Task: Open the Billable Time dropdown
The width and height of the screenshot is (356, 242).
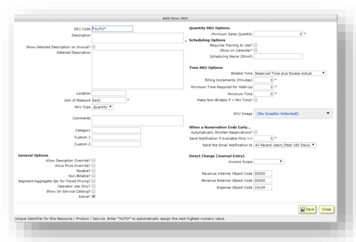Action: (x=290, y=73)
